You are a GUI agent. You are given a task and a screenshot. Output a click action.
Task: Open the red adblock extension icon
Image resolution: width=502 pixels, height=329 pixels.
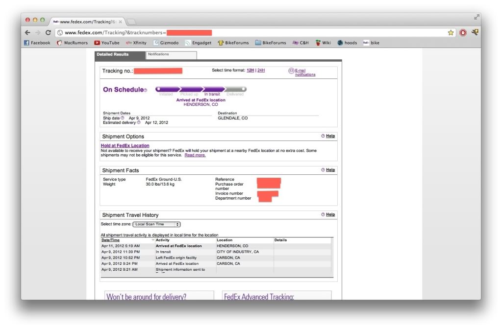tap(463, 33)
